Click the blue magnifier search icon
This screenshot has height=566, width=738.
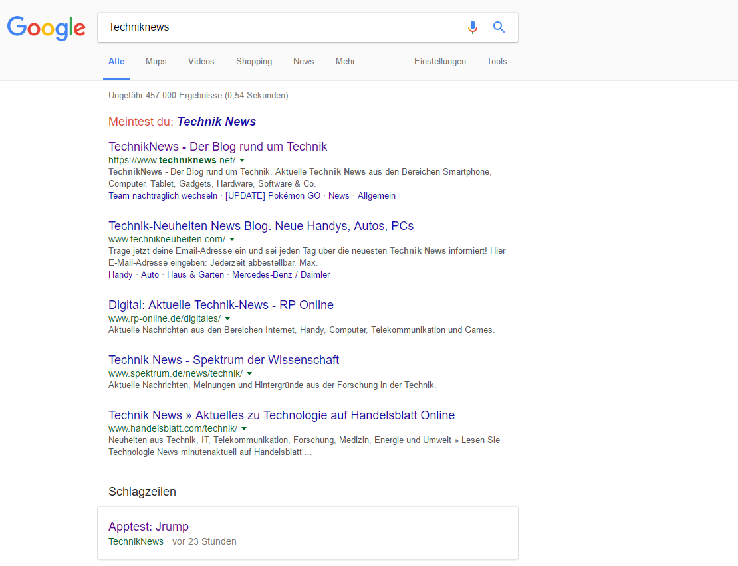(499, 27)
